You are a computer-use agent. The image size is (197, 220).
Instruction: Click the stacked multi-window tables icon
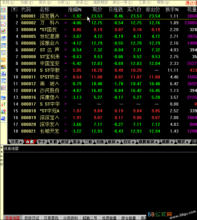(3, 38)
